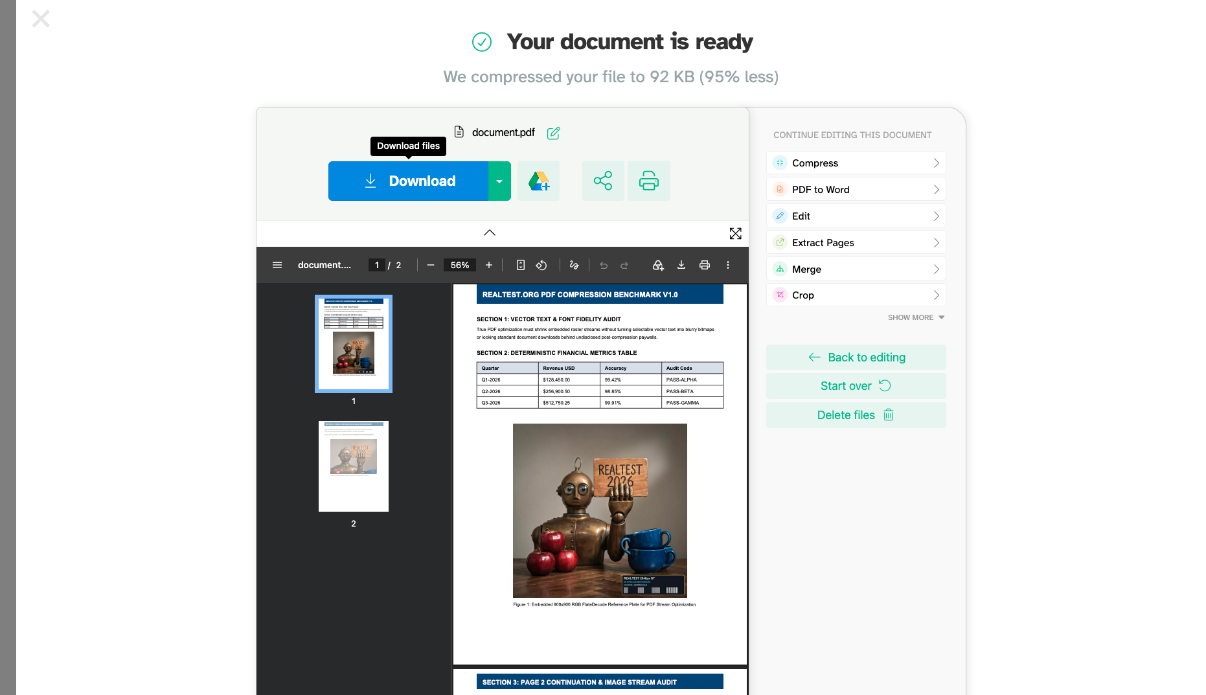Choose Extract Pages from tools list

[x=856, y=242]
